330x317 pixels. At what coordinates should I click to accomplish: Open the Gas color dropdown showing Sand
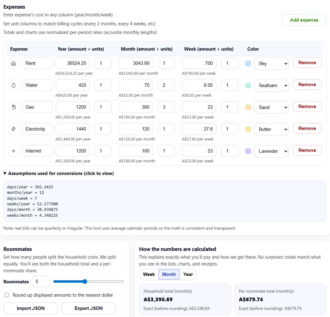pyautogui.click(x=271, y=107)
